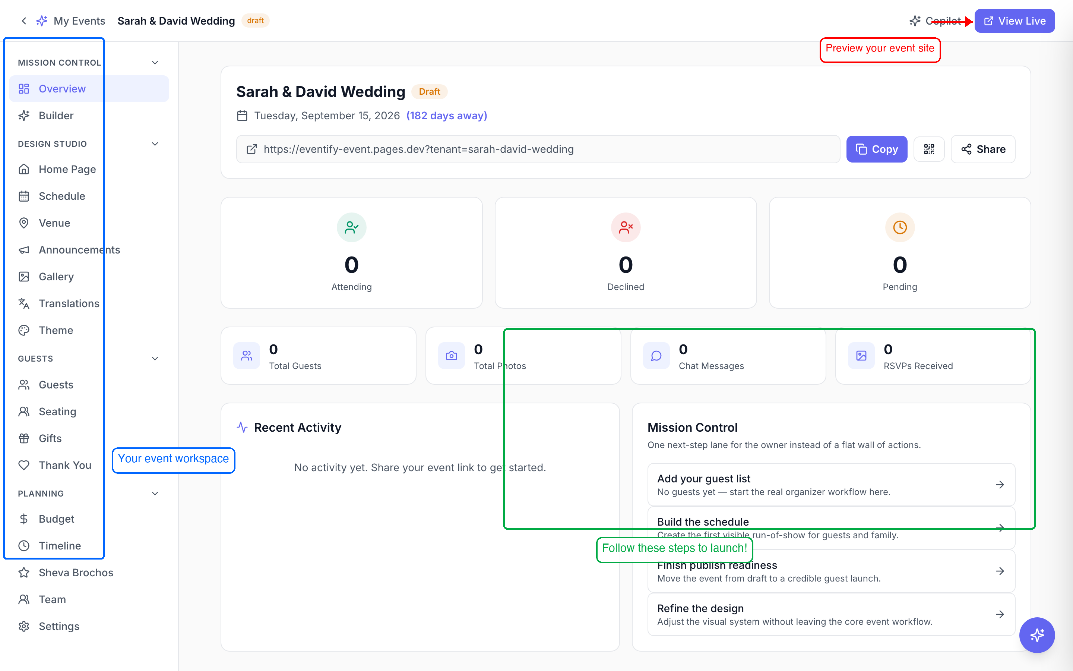This screenshot has width=1073, height=671.
Task: Open the Add your guest list step
Action: click(831, 485)
